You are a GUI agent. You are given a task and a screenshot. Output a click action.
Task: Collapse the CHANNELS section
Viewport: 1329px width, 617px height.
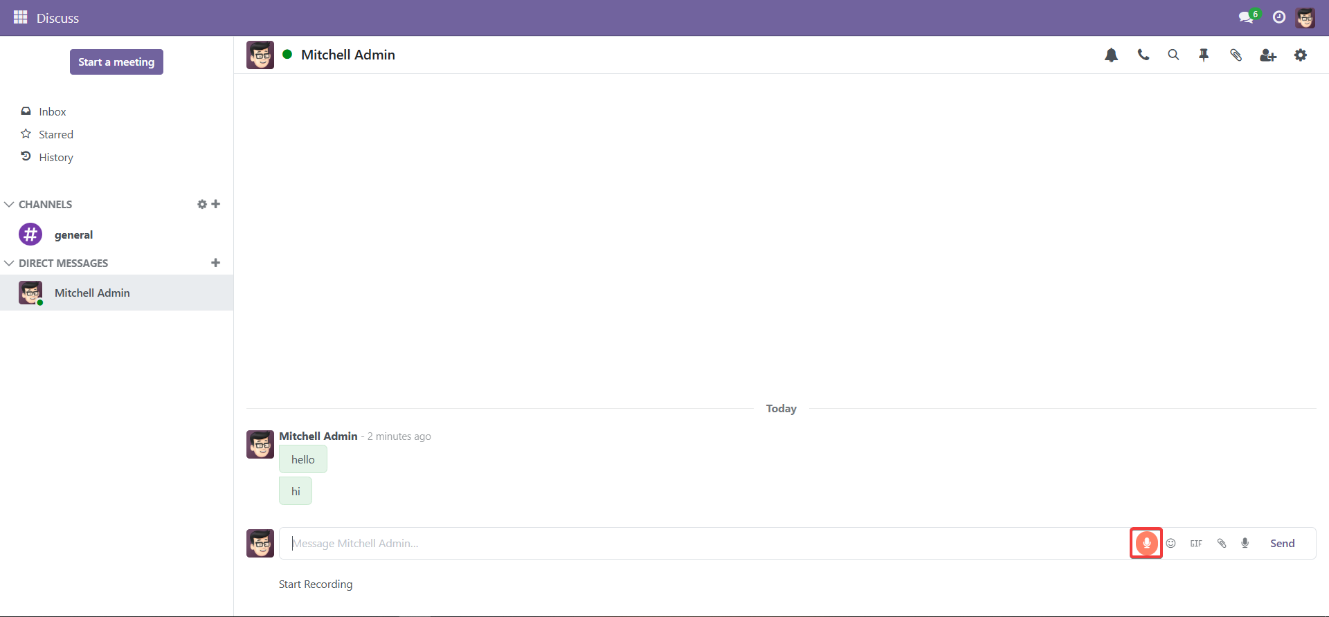10,205
